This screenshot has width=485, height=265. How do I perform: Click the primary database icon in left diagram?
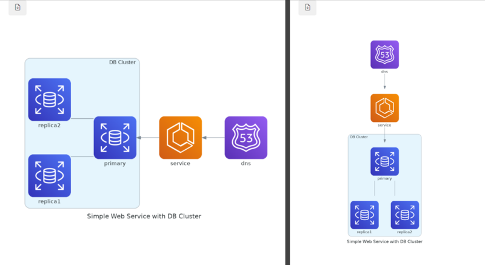115,138
